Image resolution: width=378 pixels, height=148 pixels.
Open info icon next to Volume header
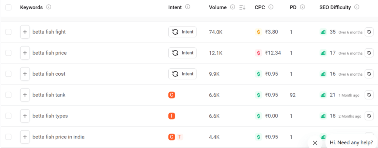pos(233,7)
